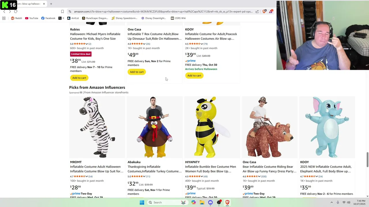
Task: Expand rating breakdown for KOOY peacock costume
Action: pos(202,44)
